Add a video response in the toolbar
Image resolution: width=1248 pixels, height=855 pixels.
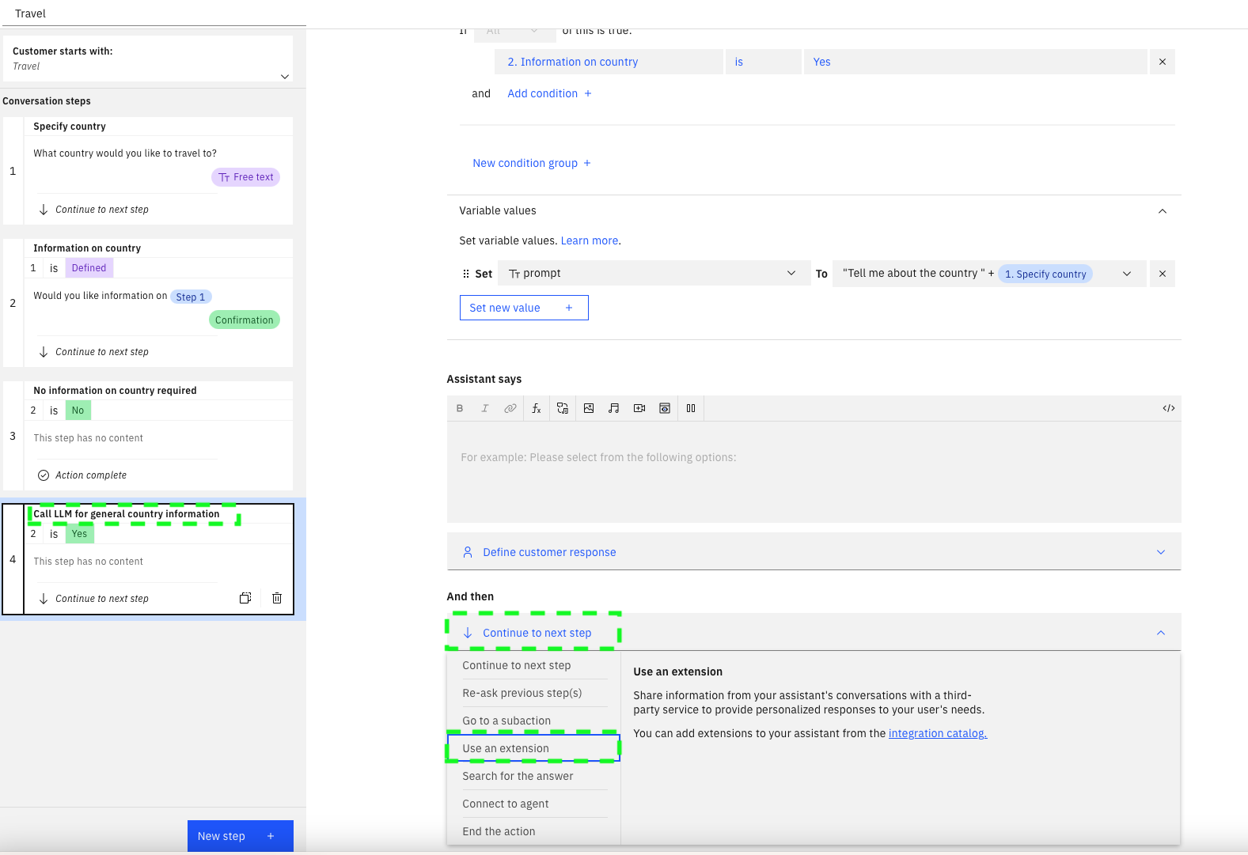pyautogui.click(x=639, y=408)
